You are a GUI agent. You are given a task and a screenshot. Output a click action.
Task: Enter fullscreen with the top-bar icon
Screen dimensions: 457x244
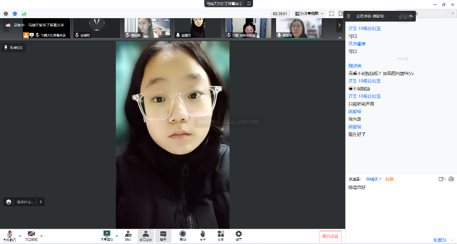click(x=331, y=14)
